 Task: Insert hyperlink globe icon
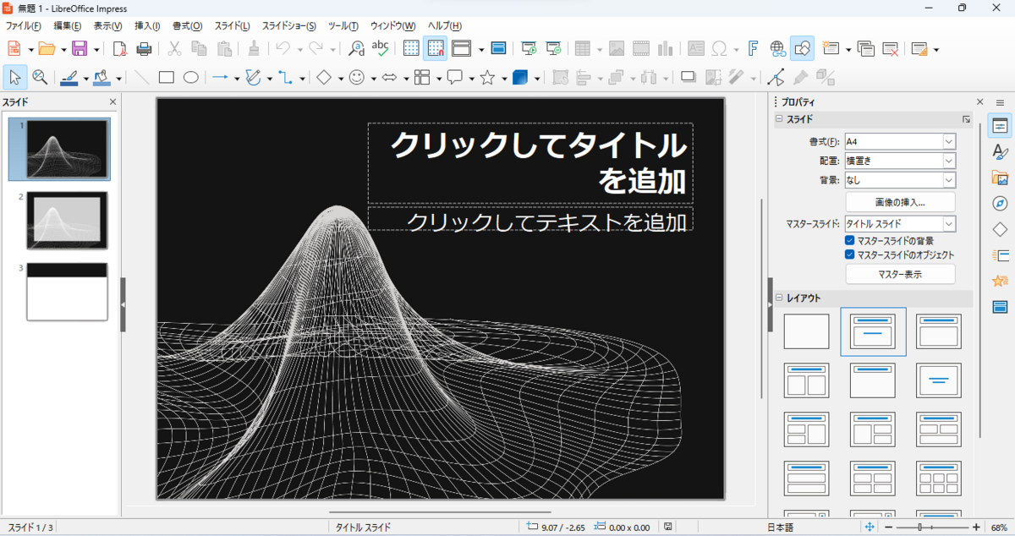(x=778, y=48)
